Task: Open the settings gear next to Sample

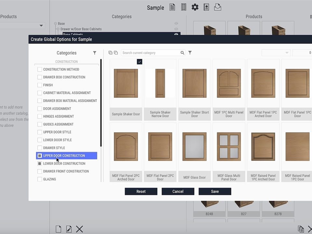Action: [x=195, y=7]
